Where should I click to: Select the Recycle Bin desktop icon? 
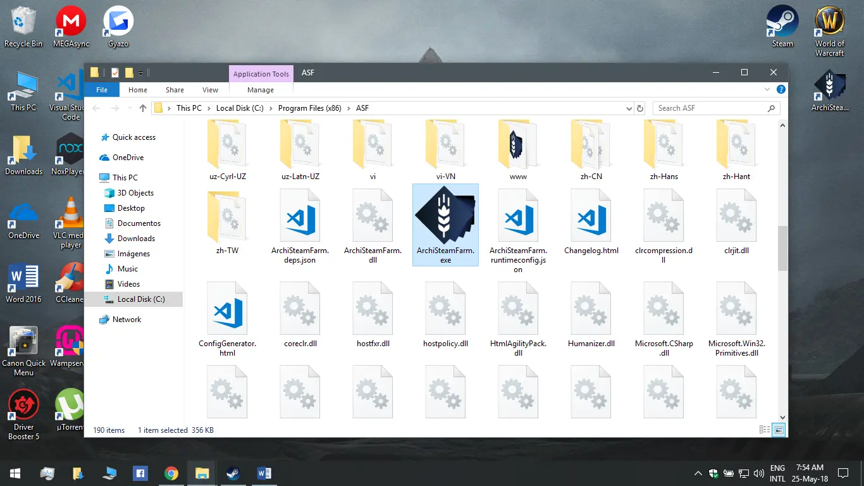pyautogui.click(x=23, y=27)
